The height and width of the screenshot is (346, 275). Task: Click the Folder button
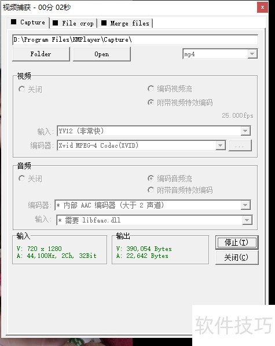[41, 54]
